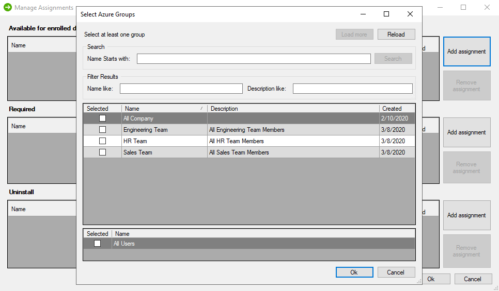The image size is (499, 291).
Task: Select the 'HR Team' name cell
Action: pyautogui.click(x=165, y=141)
